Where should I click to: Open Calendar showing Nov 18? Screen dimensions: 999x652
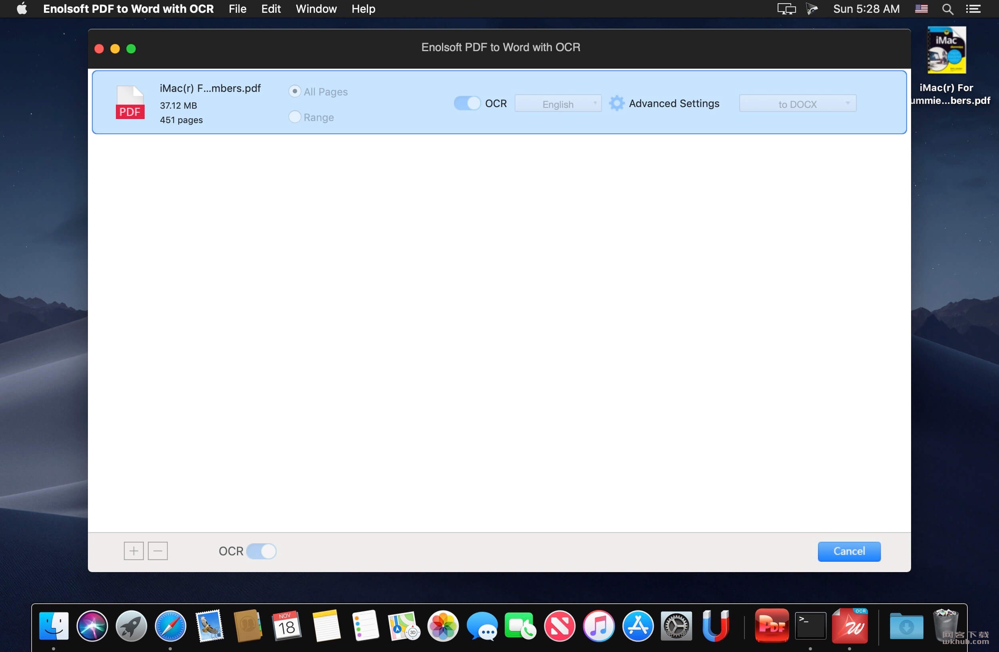click(287, 626)
